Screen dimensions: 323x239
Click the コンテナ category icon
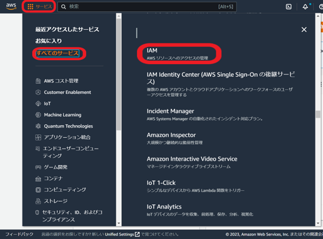coord(38,178)
